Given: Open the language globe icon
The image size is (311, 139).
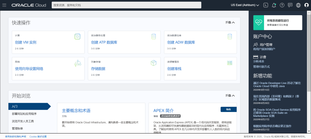Looking at the screenshot, I should 298,5.
